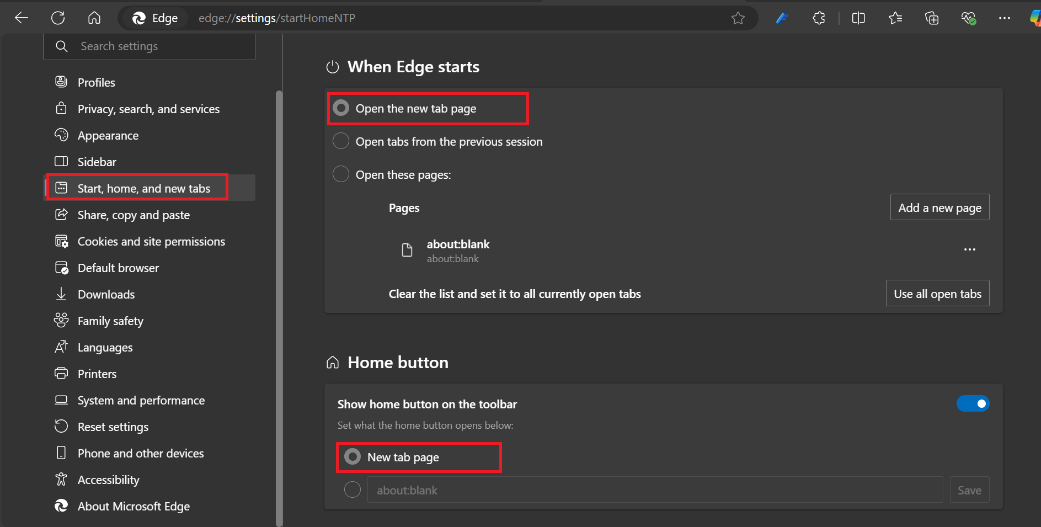
Task: Open the Favorites list icon
Action: pos(895,18)
